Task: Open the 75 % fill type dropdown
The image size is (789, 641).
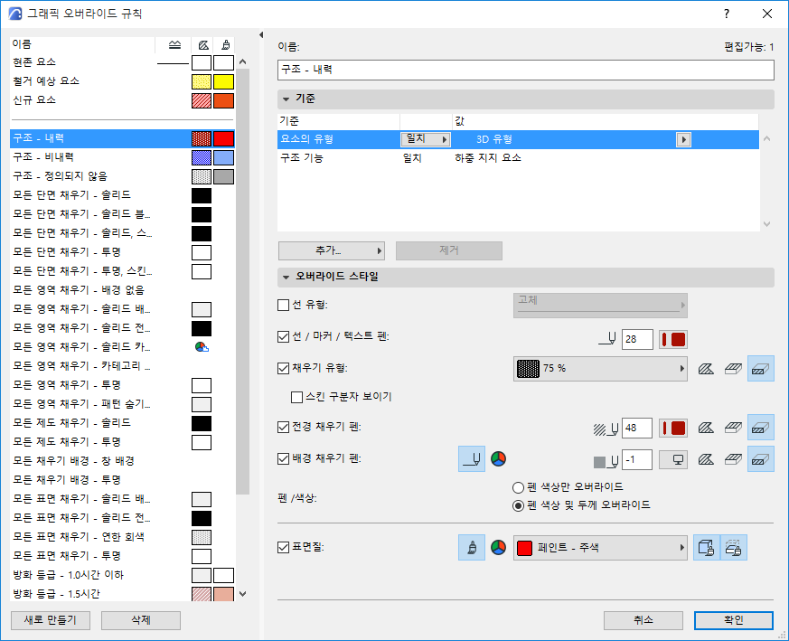Action: pos(600,369)
